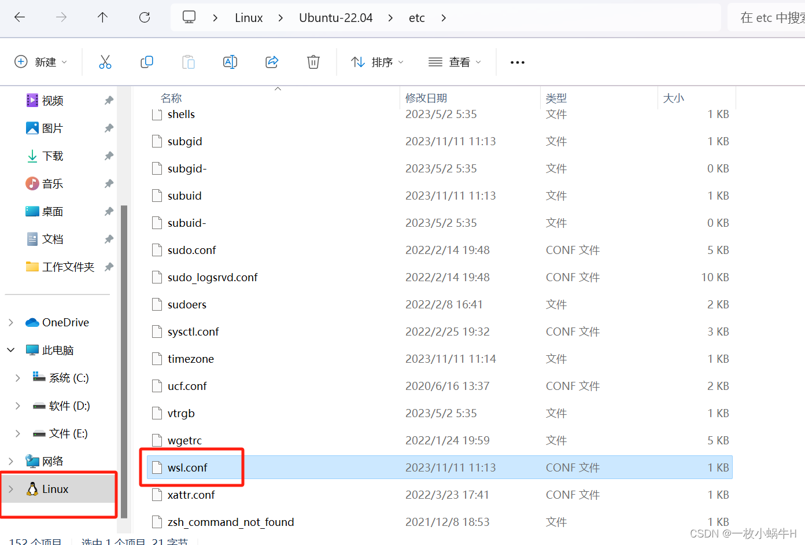805x545 pixels.
Task: Click the wsl.conf file icon
Action: 157,467
